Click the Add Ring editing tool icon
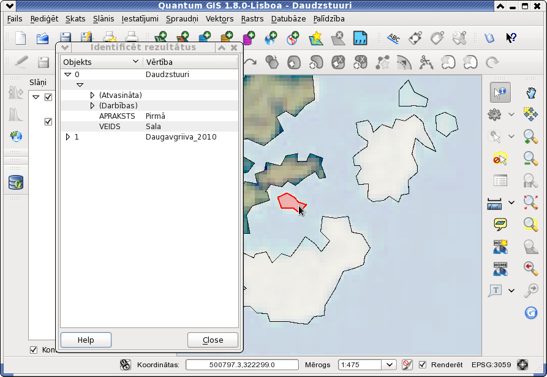The width and height of the screenshot is (547, 377). (294, 62)
